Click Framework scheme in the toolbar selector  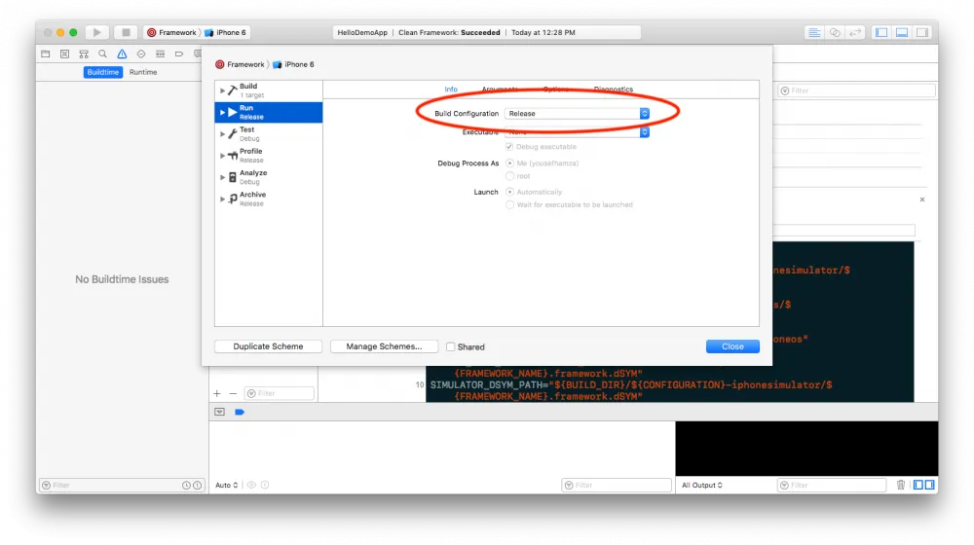tap(171, 32)
